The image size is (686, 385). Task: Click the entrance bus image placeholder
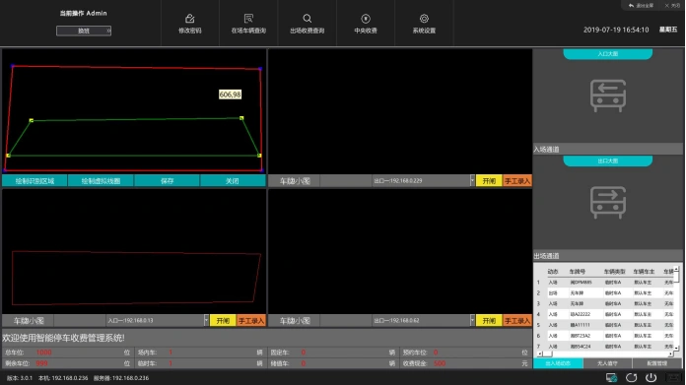(x=608, y=96)
